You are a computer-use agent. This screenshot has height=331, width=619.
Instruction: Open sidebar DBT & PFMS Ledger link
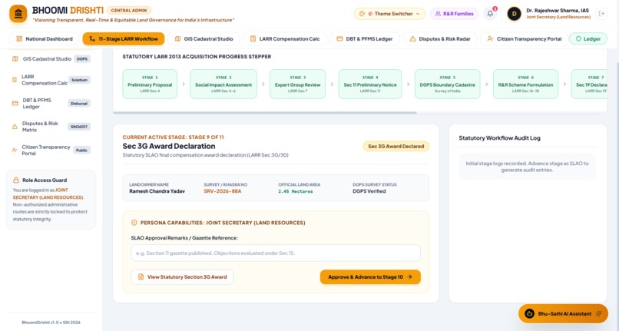coord(51,103)
